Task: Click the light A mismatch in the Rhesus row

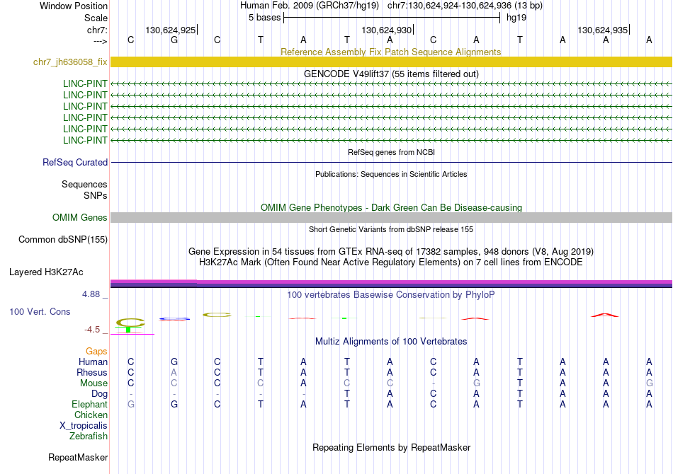Action: click(174, 372)
